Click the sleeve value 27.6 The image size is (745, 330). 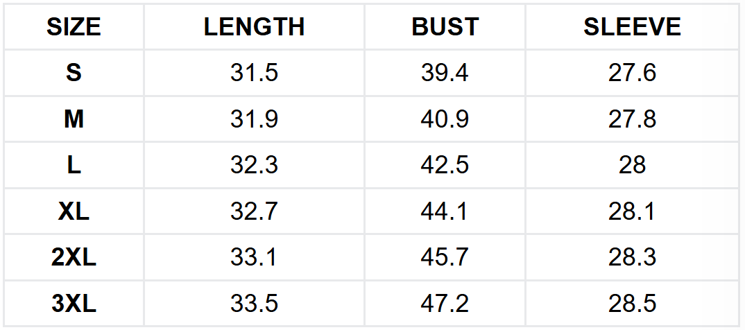click(x=632, y=73)
